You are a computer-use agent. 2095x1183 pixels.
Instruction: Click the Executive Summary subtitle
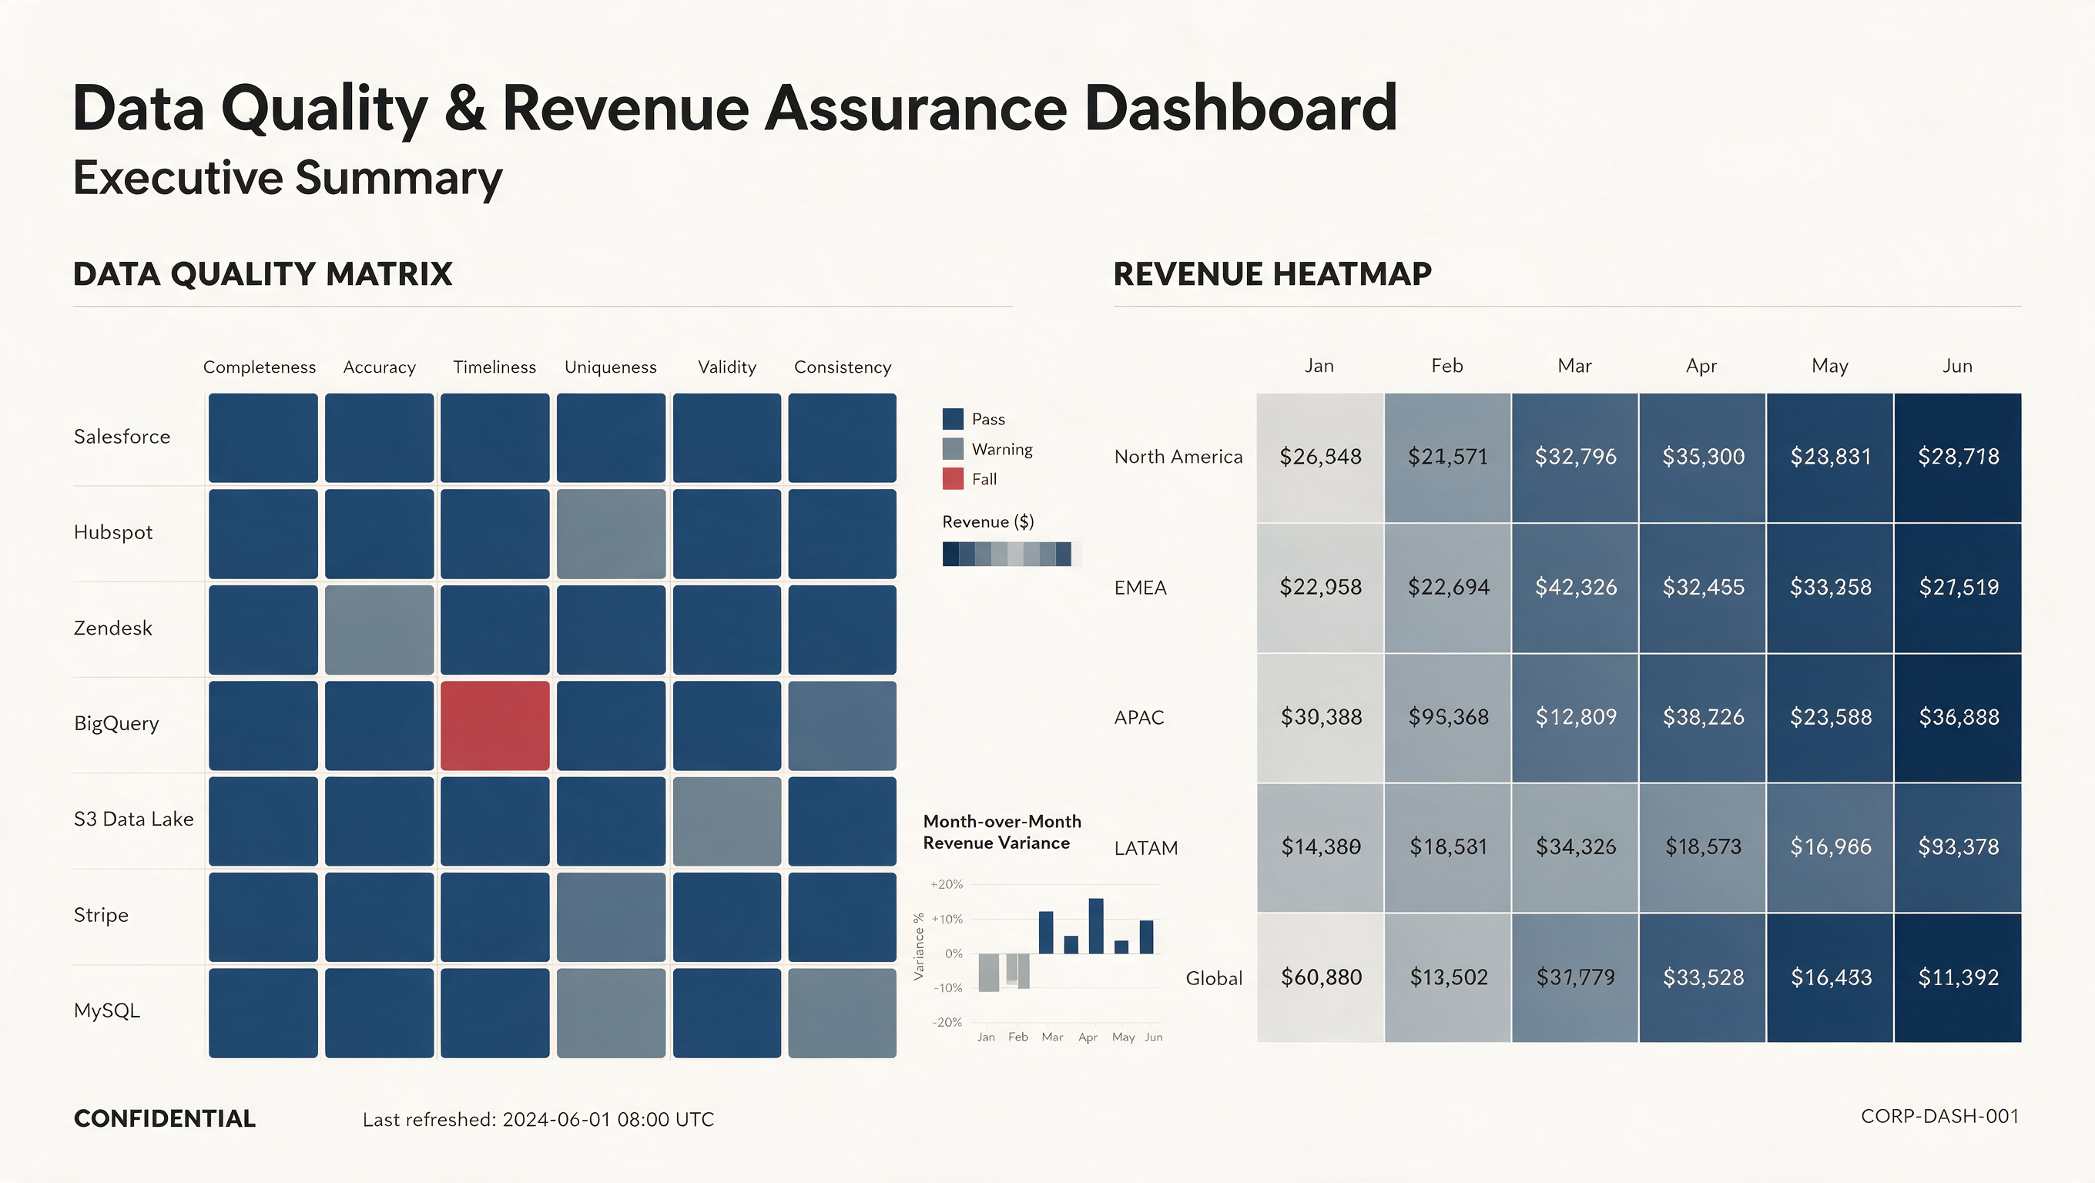288,179
